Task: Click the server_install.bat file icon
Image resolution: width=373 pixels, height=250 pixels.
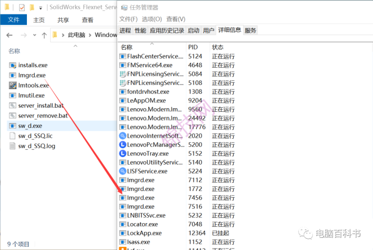Action: 12,106
